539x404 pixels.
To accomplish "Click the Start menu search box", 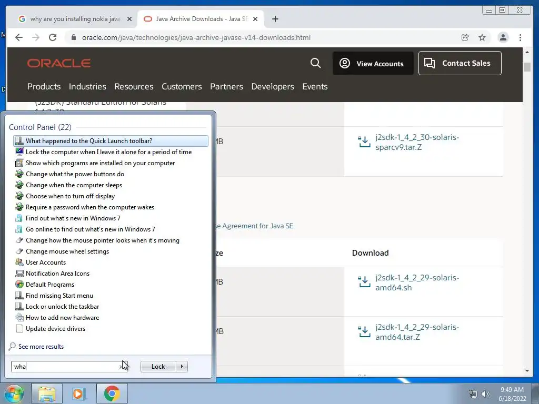I will (x=69, y=367).
